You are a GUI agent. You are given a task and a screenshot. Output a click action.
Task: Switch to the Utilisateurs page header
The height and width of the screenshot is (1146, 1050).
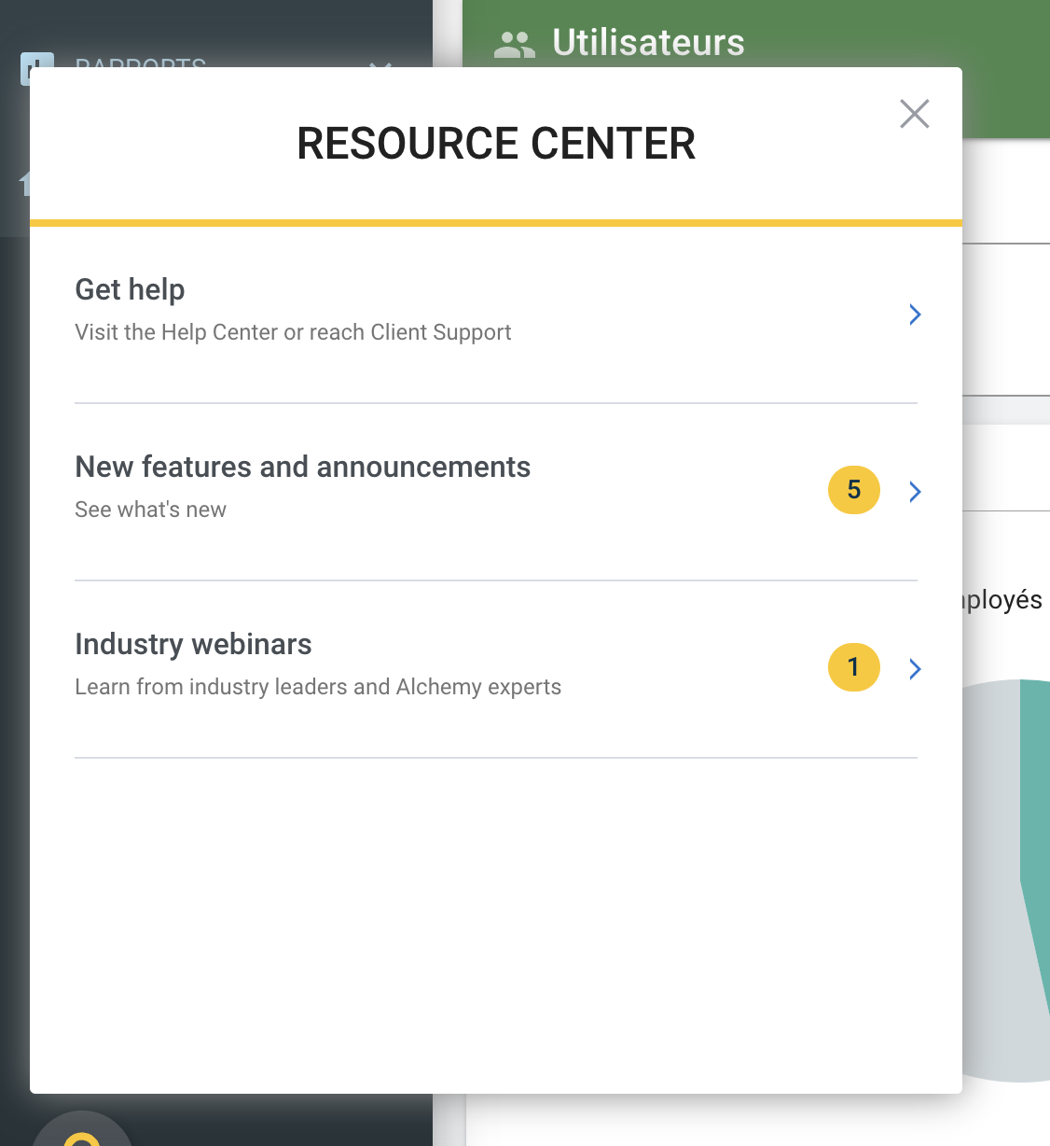coord(649,41)
